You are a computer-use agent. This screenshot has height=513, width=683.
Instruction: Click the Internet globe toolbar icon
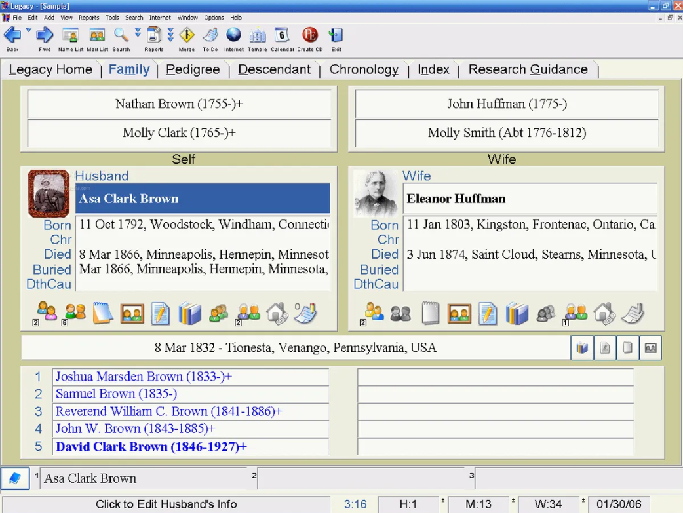233,35
